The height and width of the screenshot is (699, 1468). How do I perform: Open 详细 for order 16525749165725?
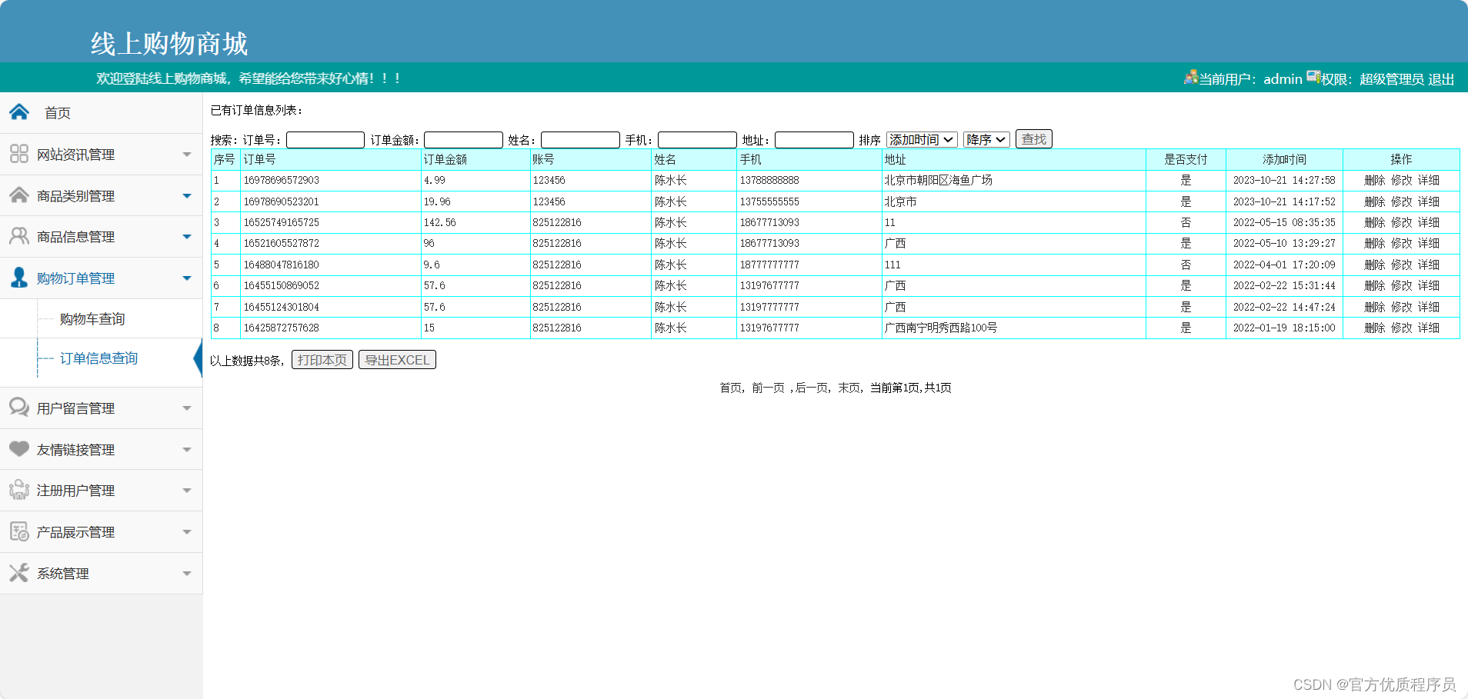click(x=1428, y=222)
